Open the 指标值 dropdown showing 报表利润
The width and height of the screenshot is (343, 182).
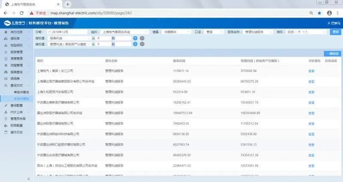click(69, 38)
